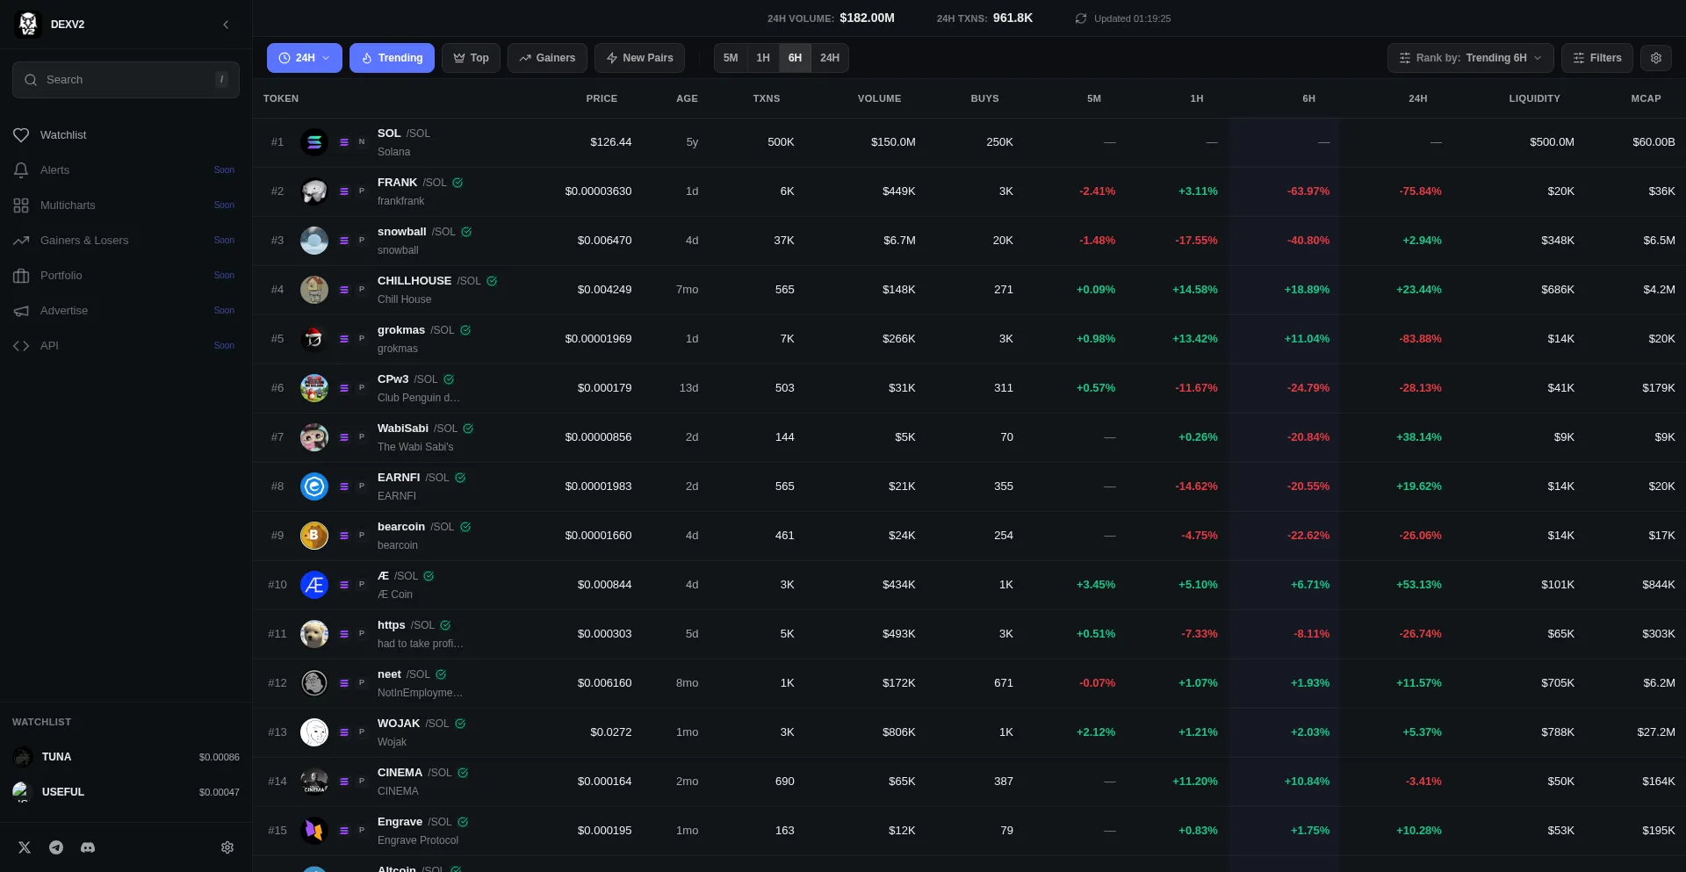Click the FRANK token avatar

314,191
